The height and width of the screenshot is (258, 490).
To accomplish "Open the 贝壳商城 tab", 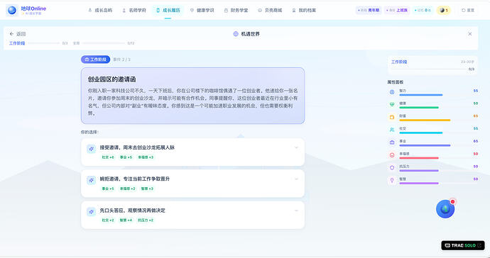I will coord(270,11).
